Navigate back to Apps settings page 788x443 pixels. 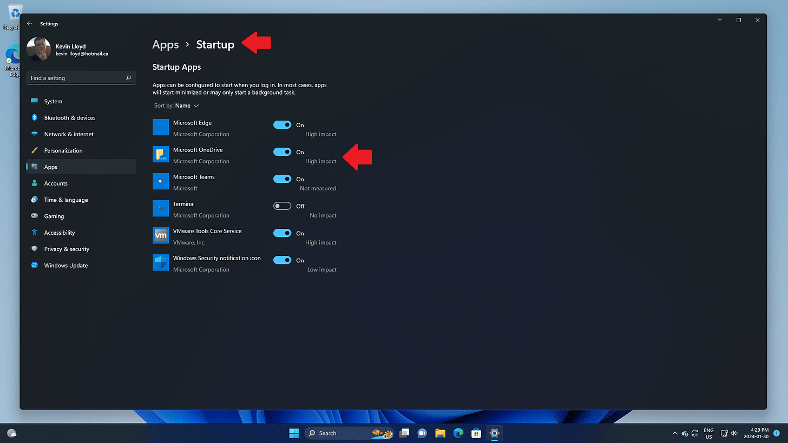point(166,44)
